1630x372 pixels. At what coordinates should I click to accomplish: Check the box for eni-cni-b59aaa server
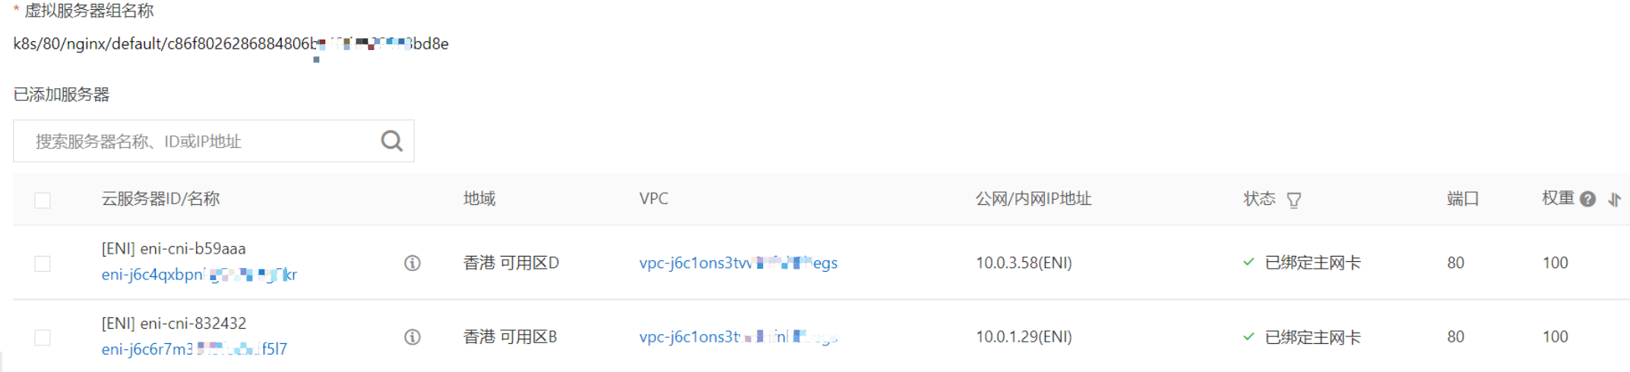[x=43, y=263]
